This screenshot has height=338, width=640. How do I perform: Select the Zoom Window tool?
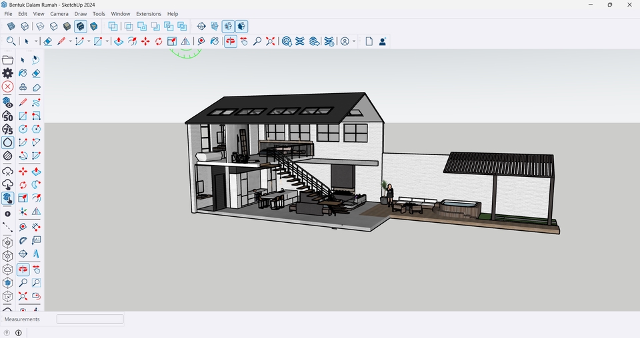click(x=36, y=283)
